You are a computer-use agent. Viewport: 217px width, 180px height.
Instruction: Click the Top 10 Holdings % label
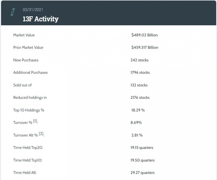click(x=29, y=110)
